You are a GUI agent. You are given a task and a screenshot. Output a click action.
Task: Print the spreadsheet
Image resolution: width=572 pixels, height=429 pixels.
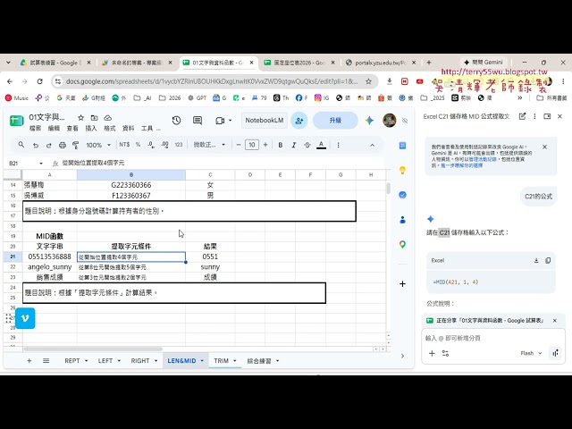(63, 145)
